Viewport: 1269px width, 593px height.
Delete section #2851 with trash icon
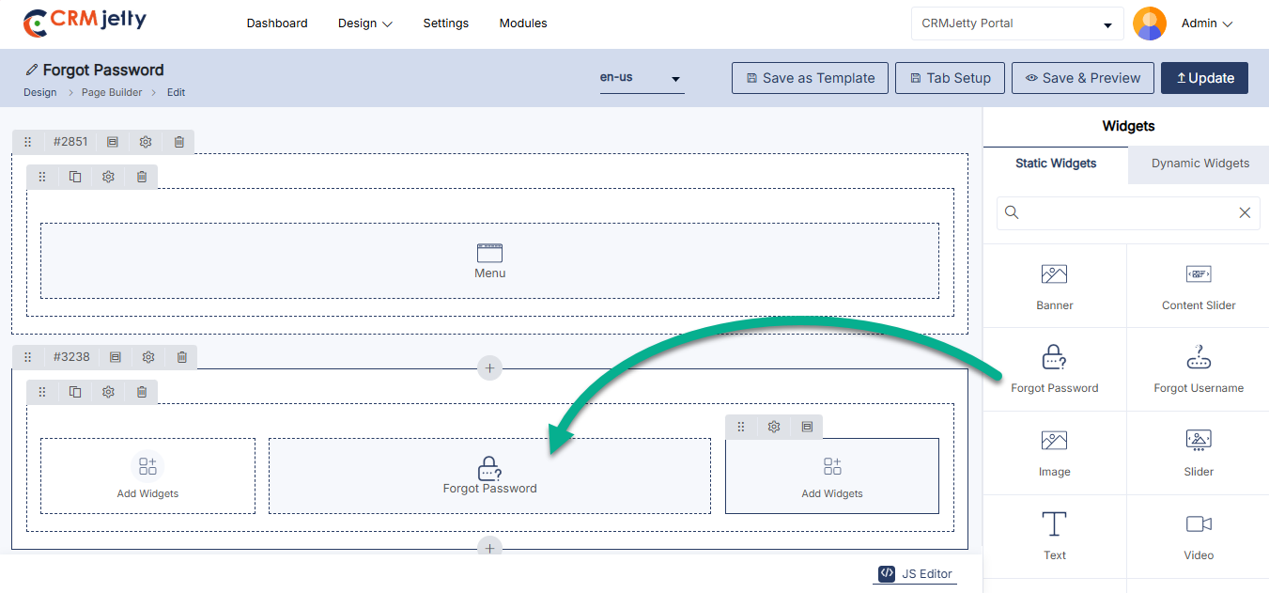tap(179, 142)
